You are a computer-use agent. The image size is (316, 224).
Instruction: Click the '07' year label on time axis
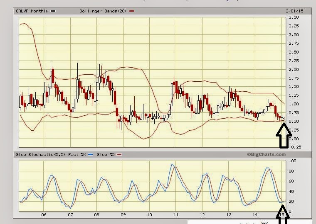point(70,215)
